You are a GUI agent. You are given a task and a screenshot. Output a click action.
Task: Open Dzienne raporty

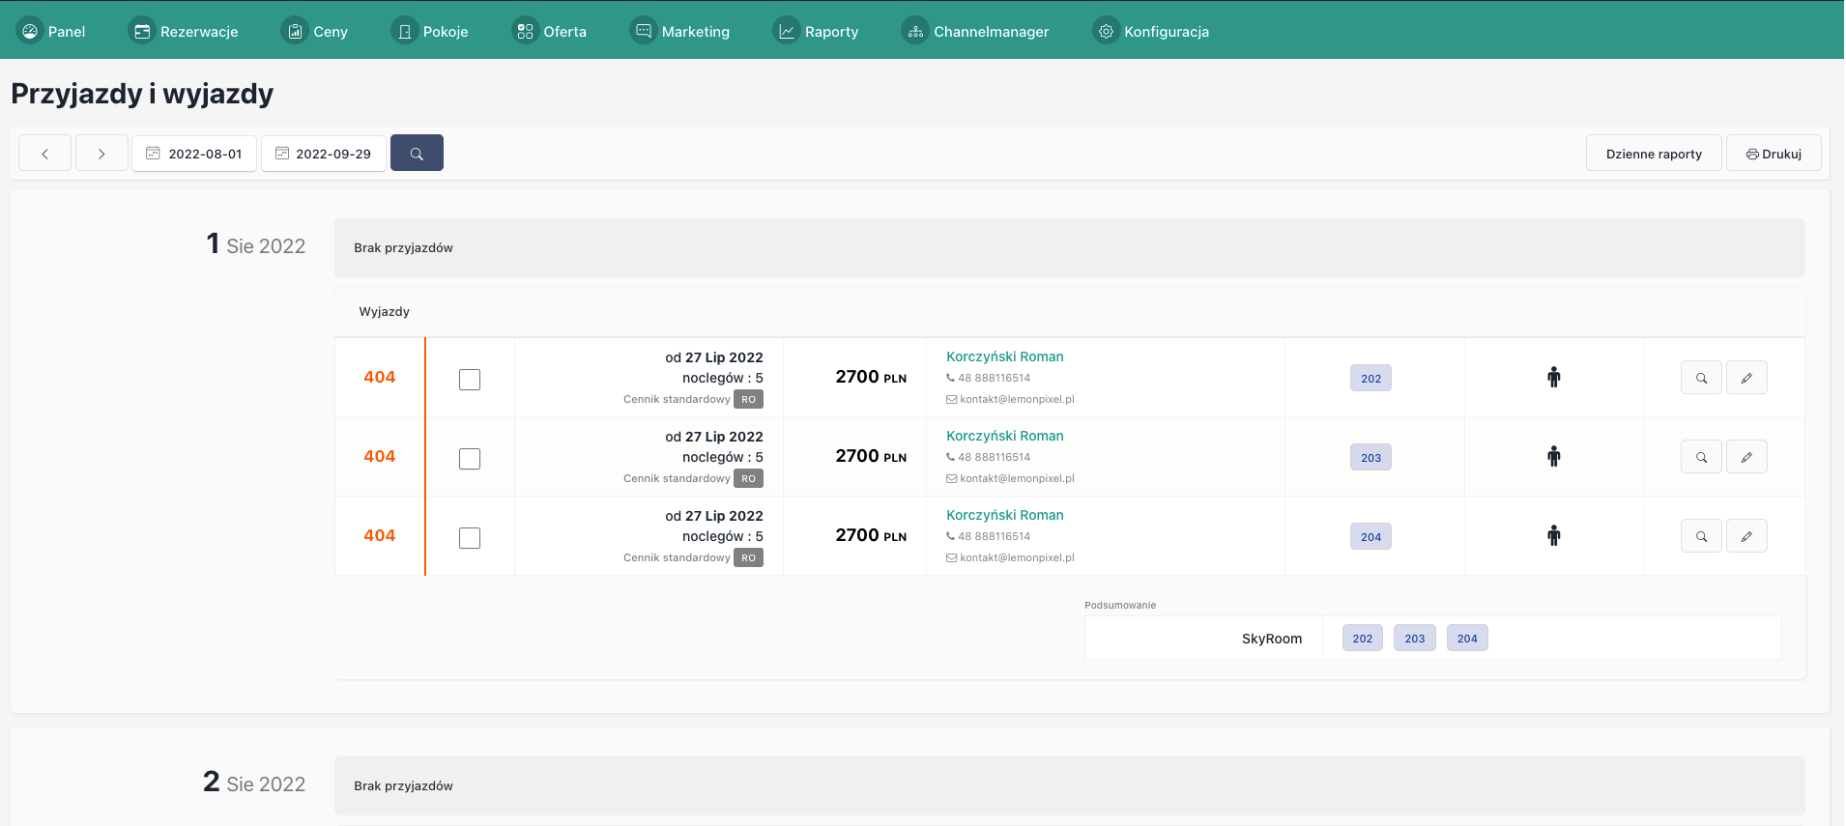pyautogui.click(x=1654, y=154)
